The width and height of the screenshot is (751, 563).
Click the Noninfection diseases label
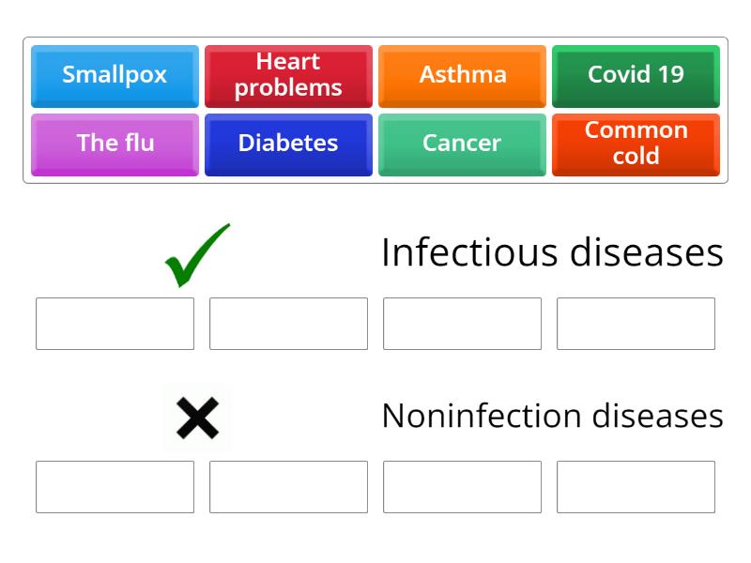coord(553,415)
